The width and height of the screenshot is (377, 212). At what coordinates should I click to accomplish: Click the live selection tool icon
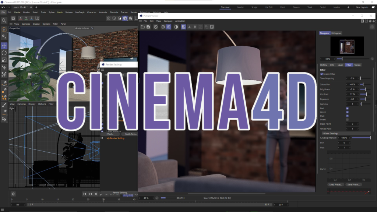pos(4,30)
